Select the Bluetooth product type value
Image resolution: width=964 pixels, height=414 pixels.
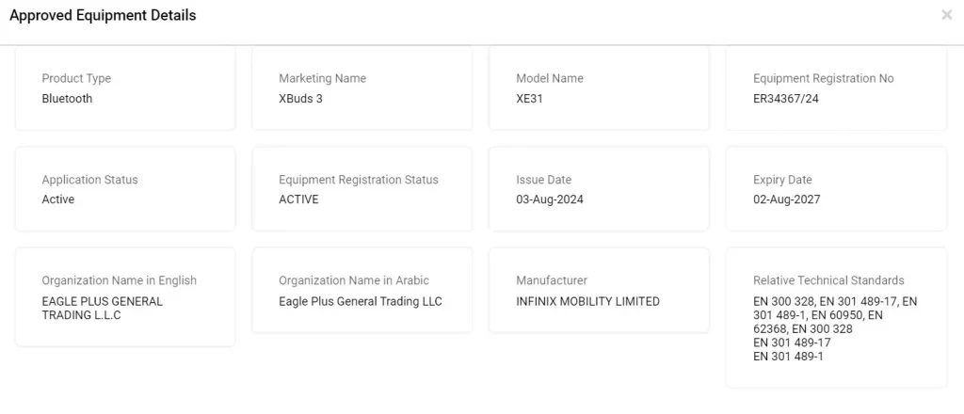point(67,99)
